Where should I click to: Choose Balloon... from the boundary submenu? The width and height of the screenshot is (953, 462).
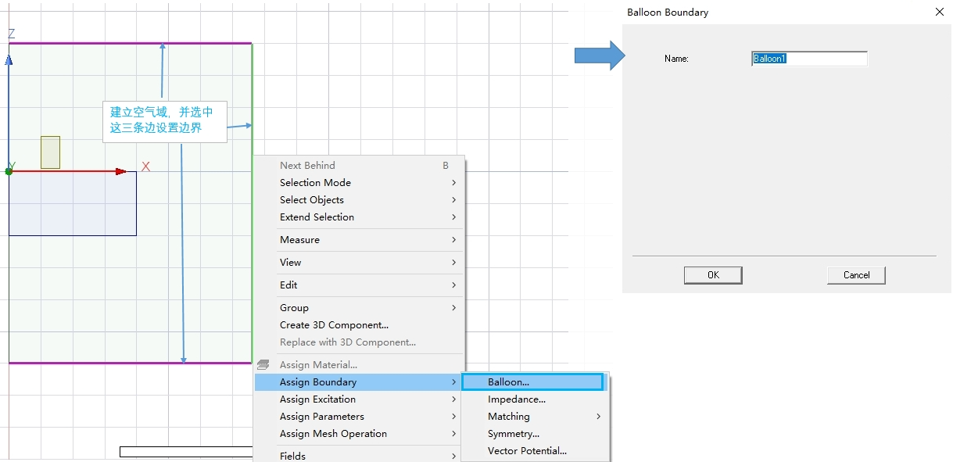pos(532,382)
